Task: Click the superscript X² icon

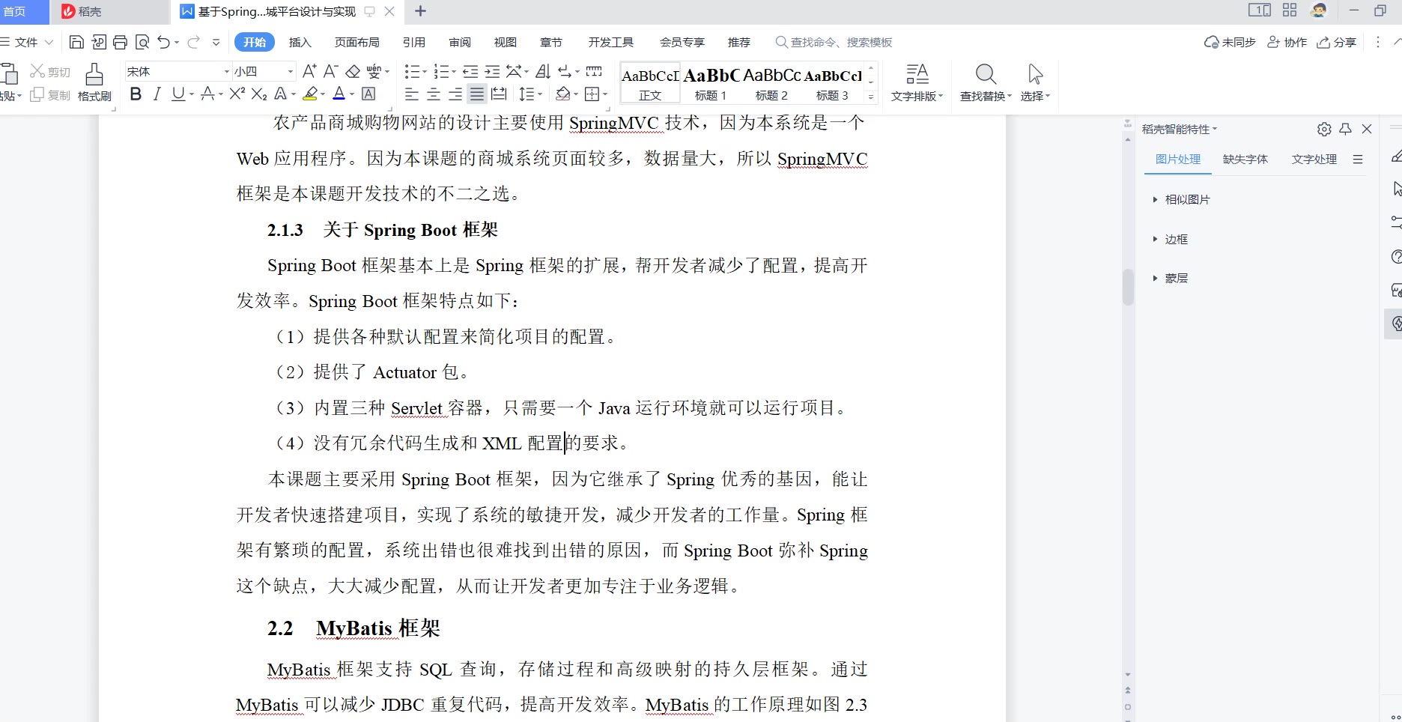Action: click(237, 94)
